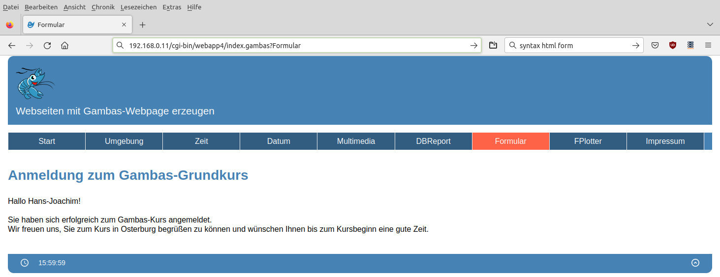
Task: Click the Gambas shrimp logo
Action: tap(35, 83)
